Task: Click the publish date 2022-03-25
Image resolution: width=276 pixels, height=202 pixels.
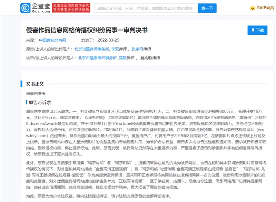Action: pyautogui.click(x=108, y=40)
